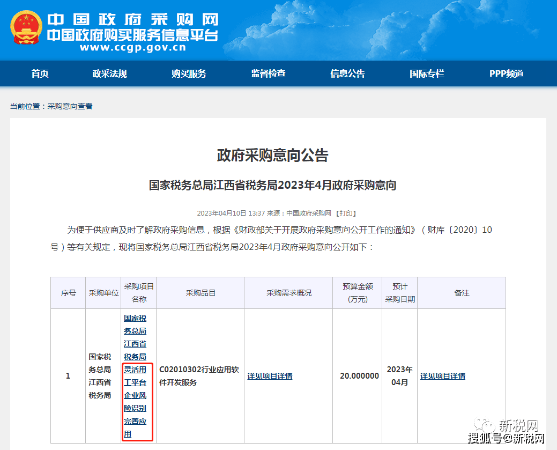Viewport: 557px width, 450px height.
Task: Click the publish time 2023年04月10日 13:37
Action: pos(231,213)
